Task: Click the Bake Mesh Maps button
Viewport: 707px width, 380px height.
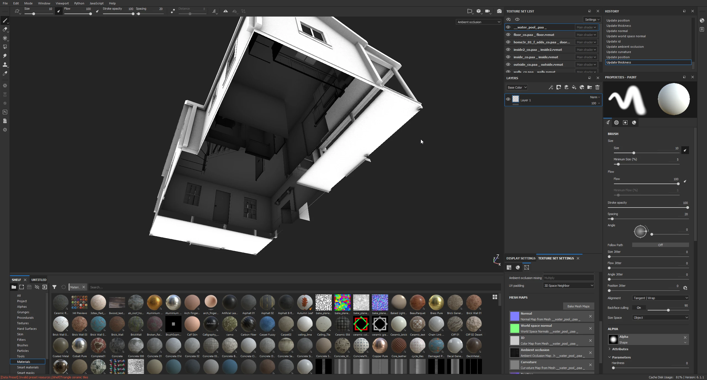Action: [x=578, y=306]
